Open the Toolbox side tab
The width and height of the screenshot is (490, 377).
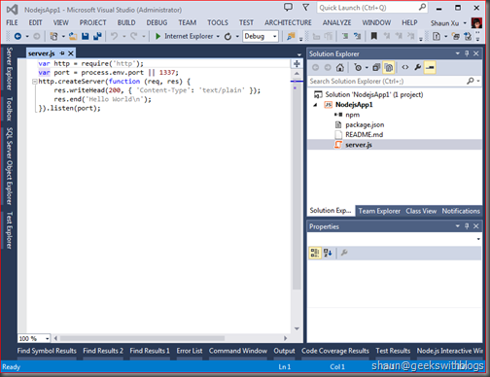(9, 109)
